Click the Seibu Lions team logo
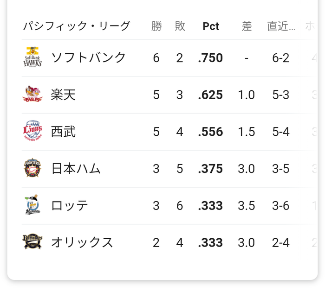 (x=32, y=131)
